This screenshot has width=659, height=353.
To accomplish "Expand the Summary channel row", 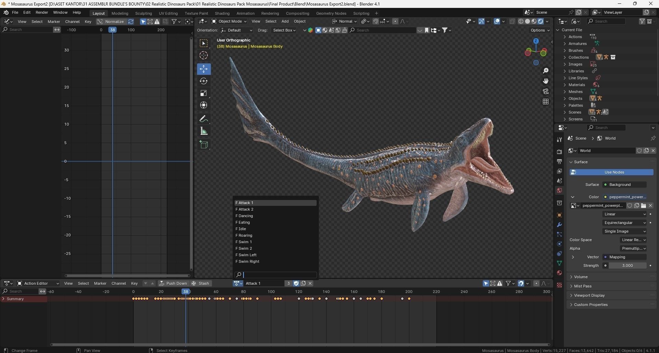I will click(x=3, y=299).
